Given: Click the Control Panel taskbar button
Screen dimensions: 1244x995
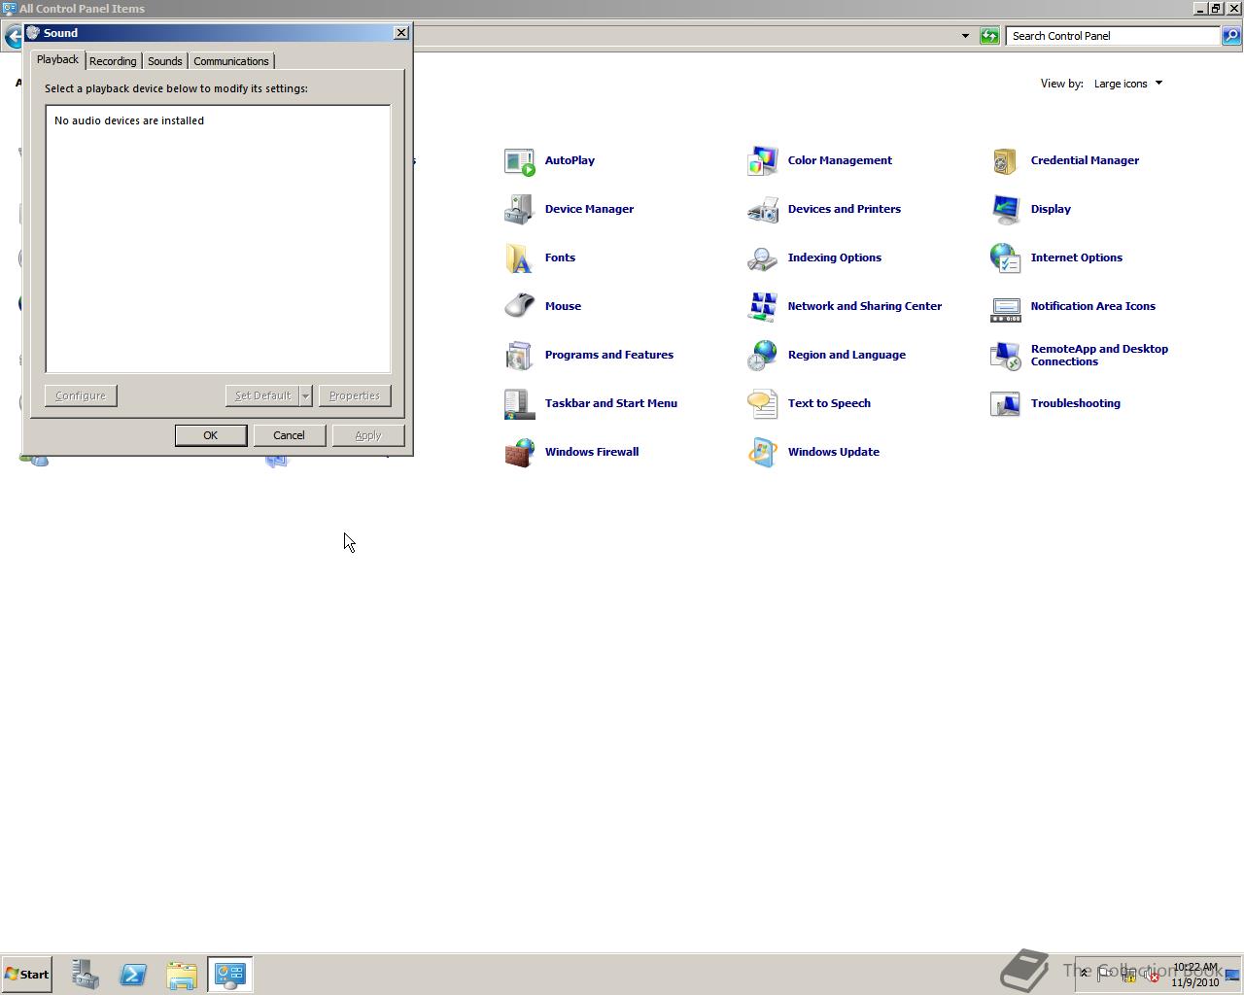Looking at the screenshot, I should point(230,975).
